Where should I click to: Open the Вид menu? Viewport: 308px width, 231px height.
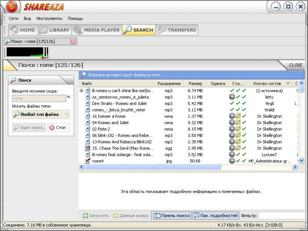coord(27,18)
